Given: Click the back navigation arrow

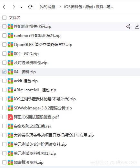Looking at the screenshot, I should click(x=4, y=7).
